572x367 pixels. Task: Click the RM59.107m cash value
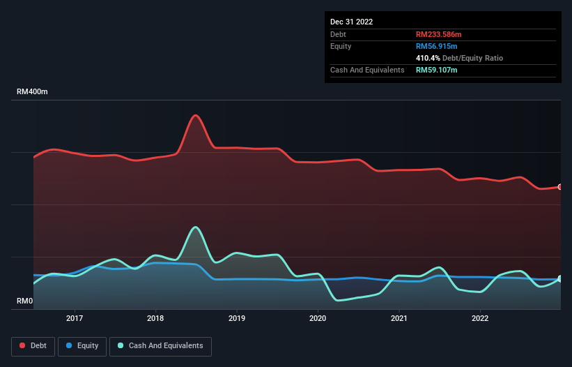coord(436,70)
